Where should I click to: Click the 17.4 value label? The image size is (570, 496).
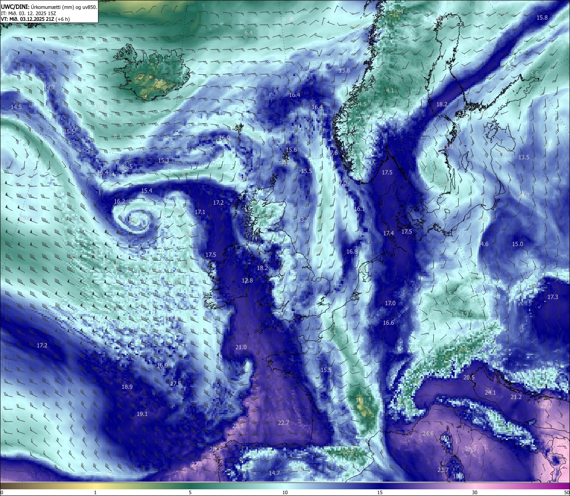388,234
